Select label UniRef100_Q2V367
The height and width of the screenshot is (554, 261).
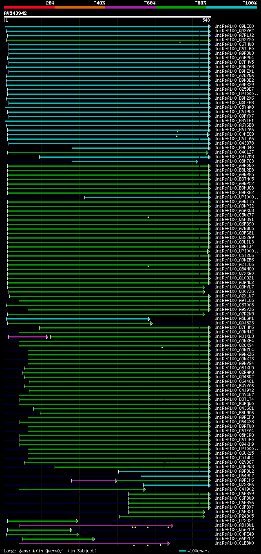[234, 462]
